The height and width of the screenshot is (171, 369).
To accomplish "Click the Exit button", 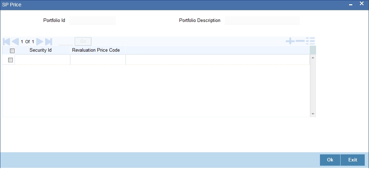I will coord(353,160).
